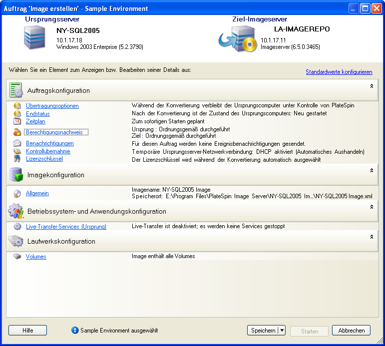Image resolution: width=385 pixels, height=346 pixels.
Task: Click the 'Zum sofortigen Starten geplant' text
Action: pos(168,121)
